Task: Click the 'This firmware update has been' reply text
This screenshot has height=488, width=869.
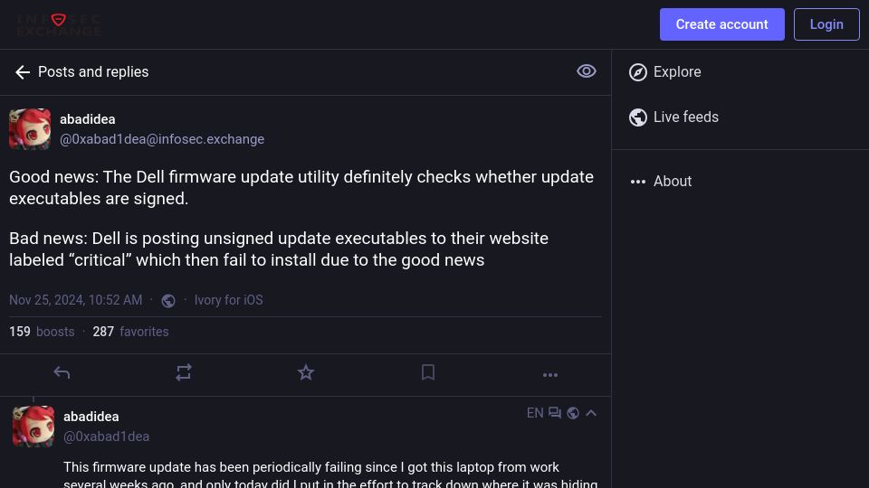Action: point(330,474)
